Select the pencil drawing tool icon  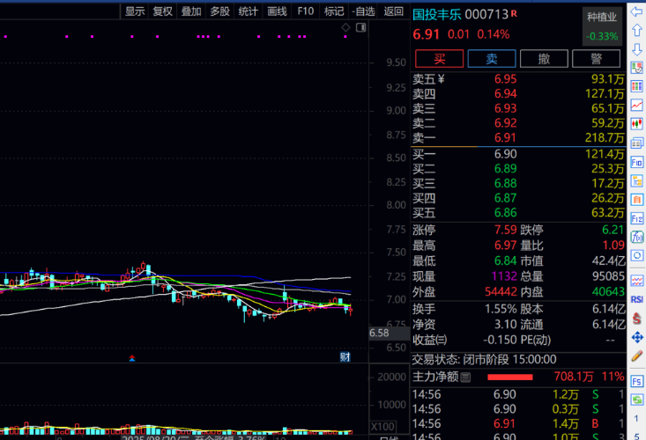point(636,356)
